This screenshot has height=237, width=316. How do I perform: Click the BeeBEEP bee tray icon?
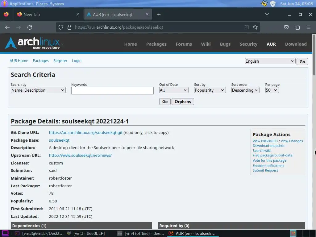point(264,3)
